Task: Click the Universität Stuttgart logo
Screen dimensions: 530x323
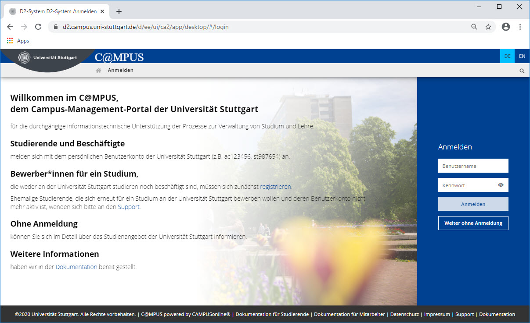Action: (47, 57)
